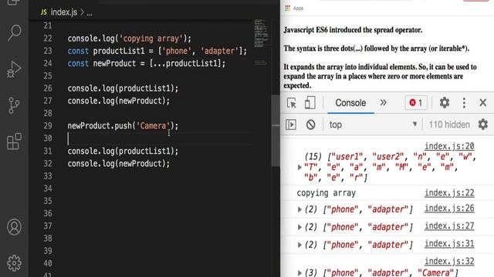The height and width of the screenshot is (277, 494).
Task: Open the index.js:20 source link
Action: tap(449, 146)
